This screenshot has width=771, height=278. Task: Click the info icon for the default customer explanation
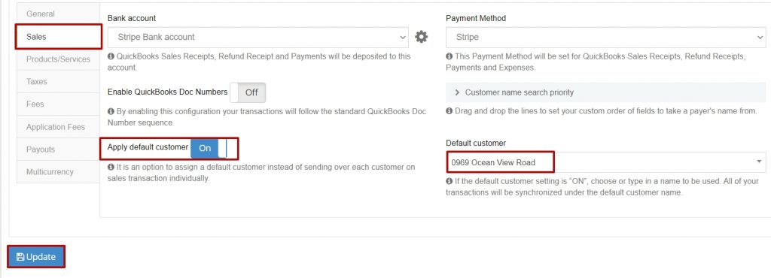tap(111, 168)
